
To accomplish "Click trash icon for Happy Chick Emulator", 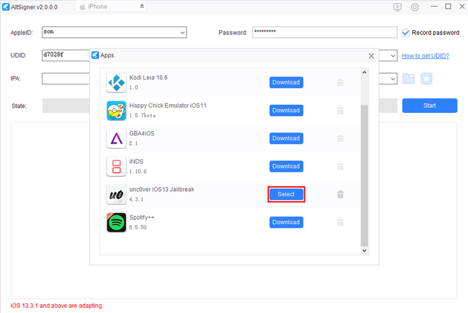I will tap(340, 110).
